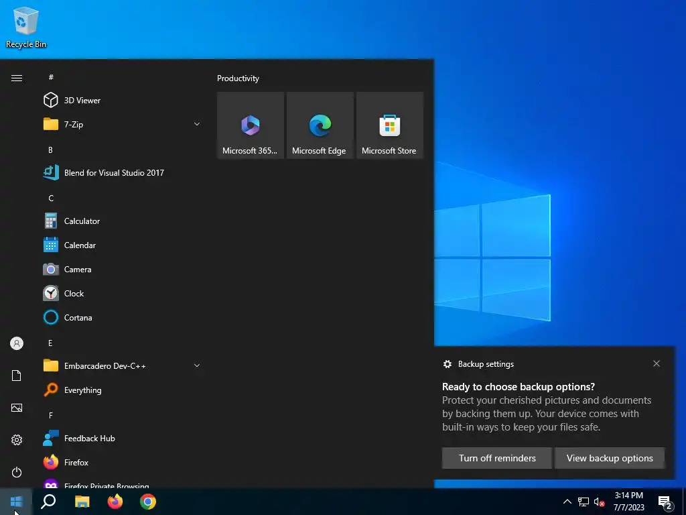Image resolution: width=686 pixels, height=515 pixels.
Task: Expand the Embarcadero Dev-C++ chevron
Action: [x=197, y=365]
